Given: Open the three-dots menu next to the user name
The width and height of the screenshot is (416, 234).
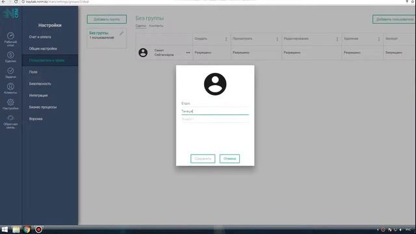Looking at the screenshot, I should [x=188, y=53].
